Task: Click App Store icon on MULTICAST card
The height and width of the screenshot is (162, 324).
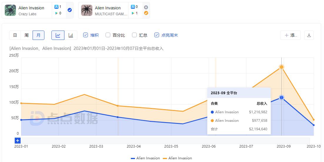Action: pos(133,7)
